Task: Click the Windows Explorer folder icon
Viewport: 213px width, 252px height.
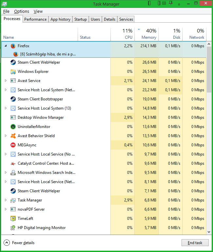Action: (13, 72)
